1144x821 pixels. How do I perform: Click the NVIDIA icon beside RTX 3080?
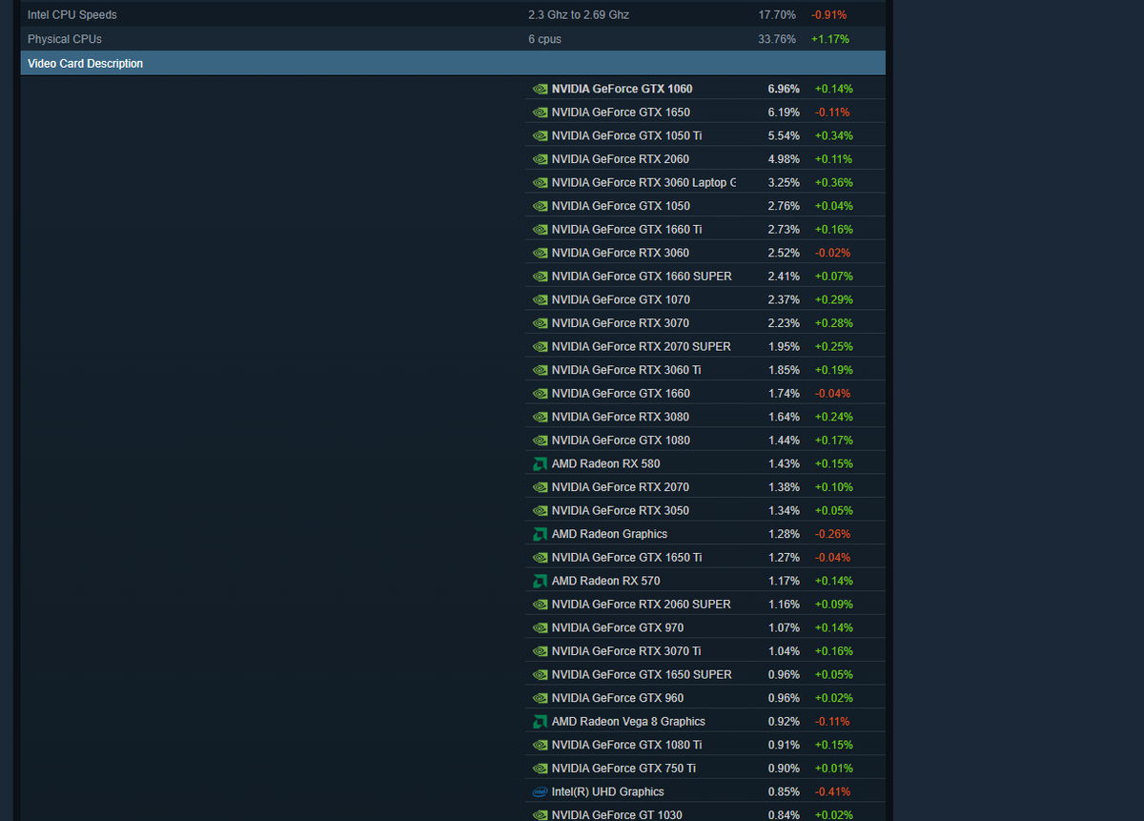[540, 417]
